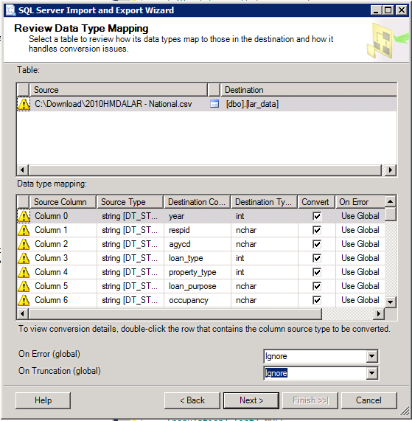This screenshot has width=412, height=421.
Task: Select the property_type mapping row
Action: click(201, 272)
